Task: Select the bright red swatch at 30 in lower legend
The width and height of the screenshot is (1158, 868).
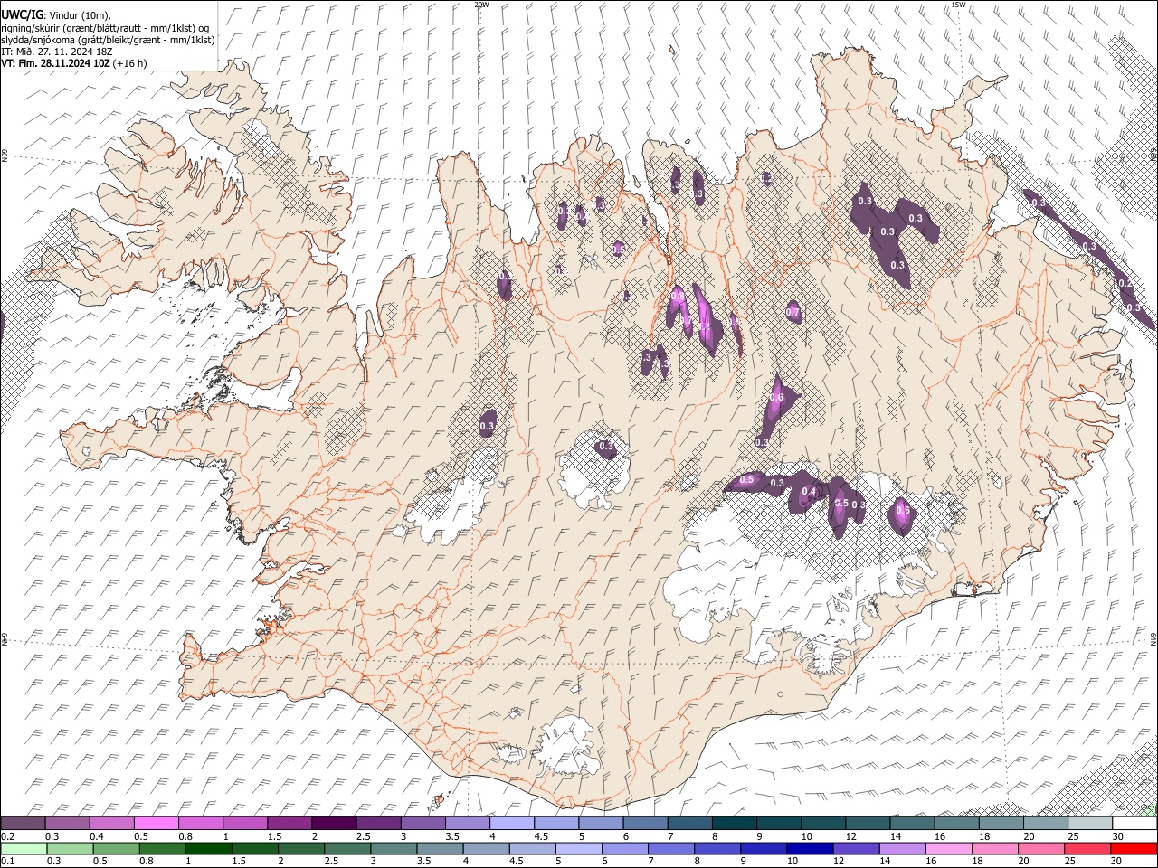Action: (x=1133, y=849)
